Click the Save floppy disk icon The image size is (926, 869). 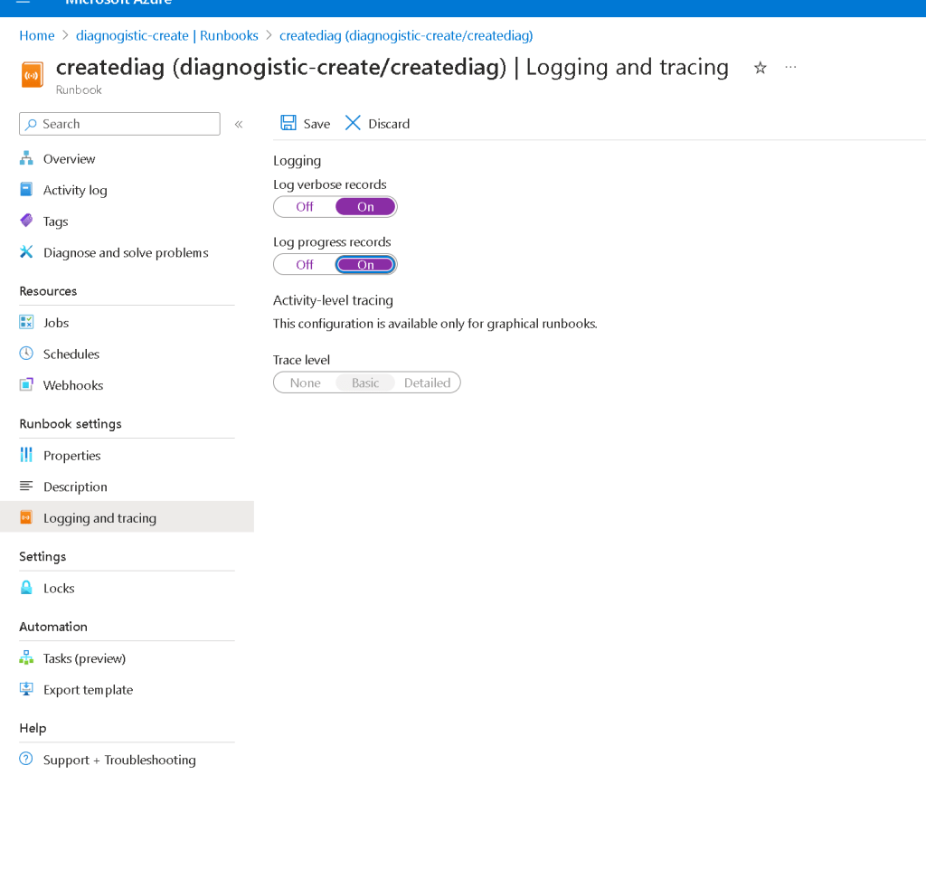point(288,123)
